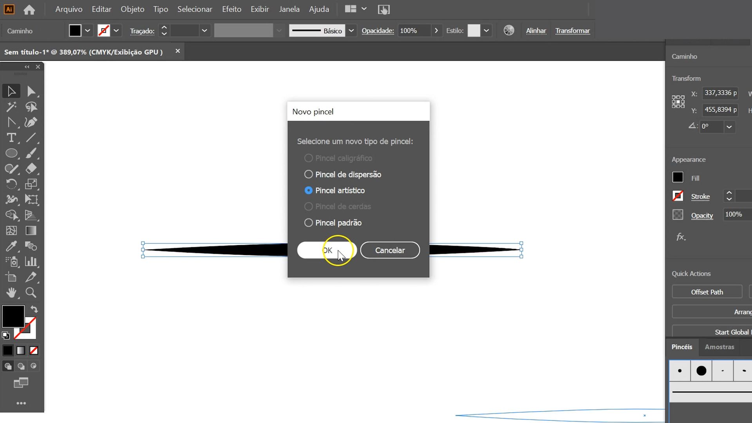Open the Recolor Artwork wheel icon

509,31
